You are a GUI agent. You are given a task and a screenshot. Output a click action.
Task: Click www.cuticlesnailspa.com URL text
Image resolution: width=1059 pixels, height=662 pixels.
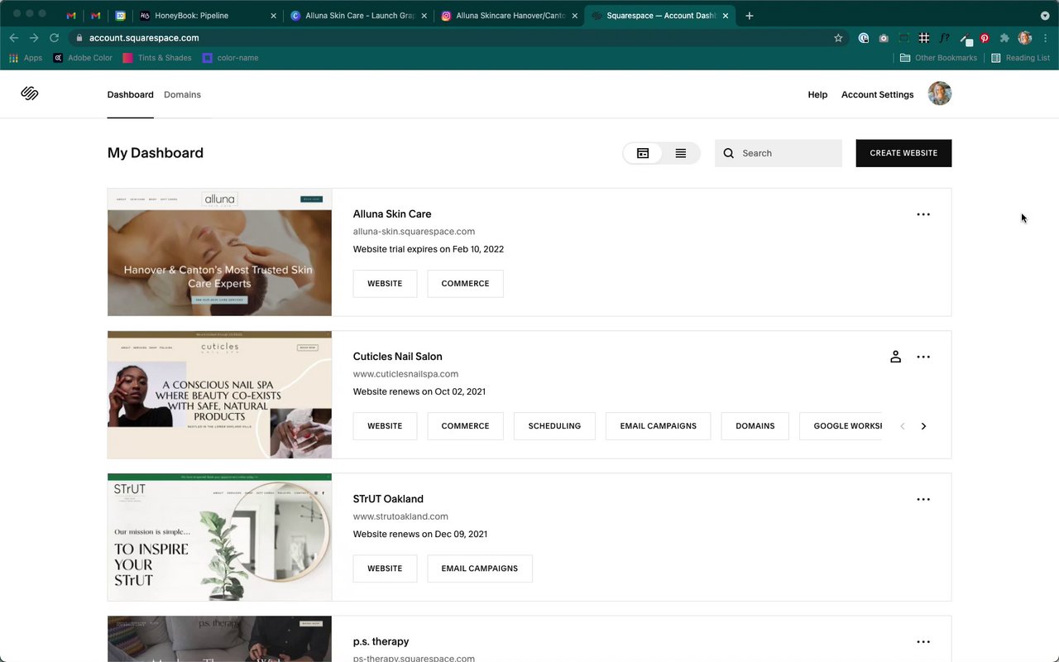(x=405, y=374)
